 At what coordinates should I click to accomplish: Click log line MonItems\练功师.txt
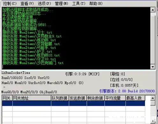point(29,40)
